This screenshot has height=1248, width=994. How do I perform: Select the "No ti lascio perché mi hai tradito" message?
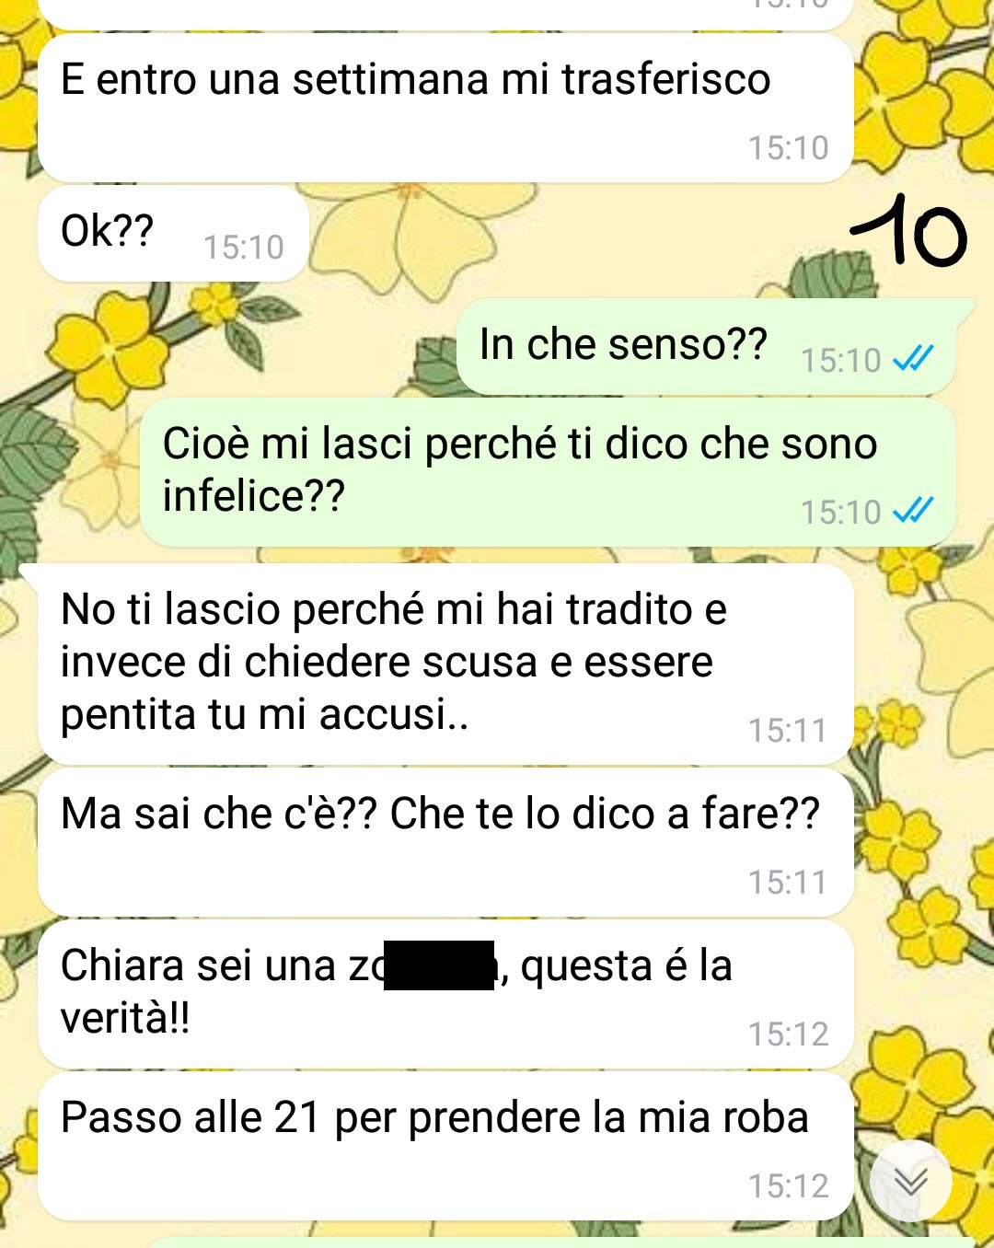pyautogui.click(x=445, y=664)
